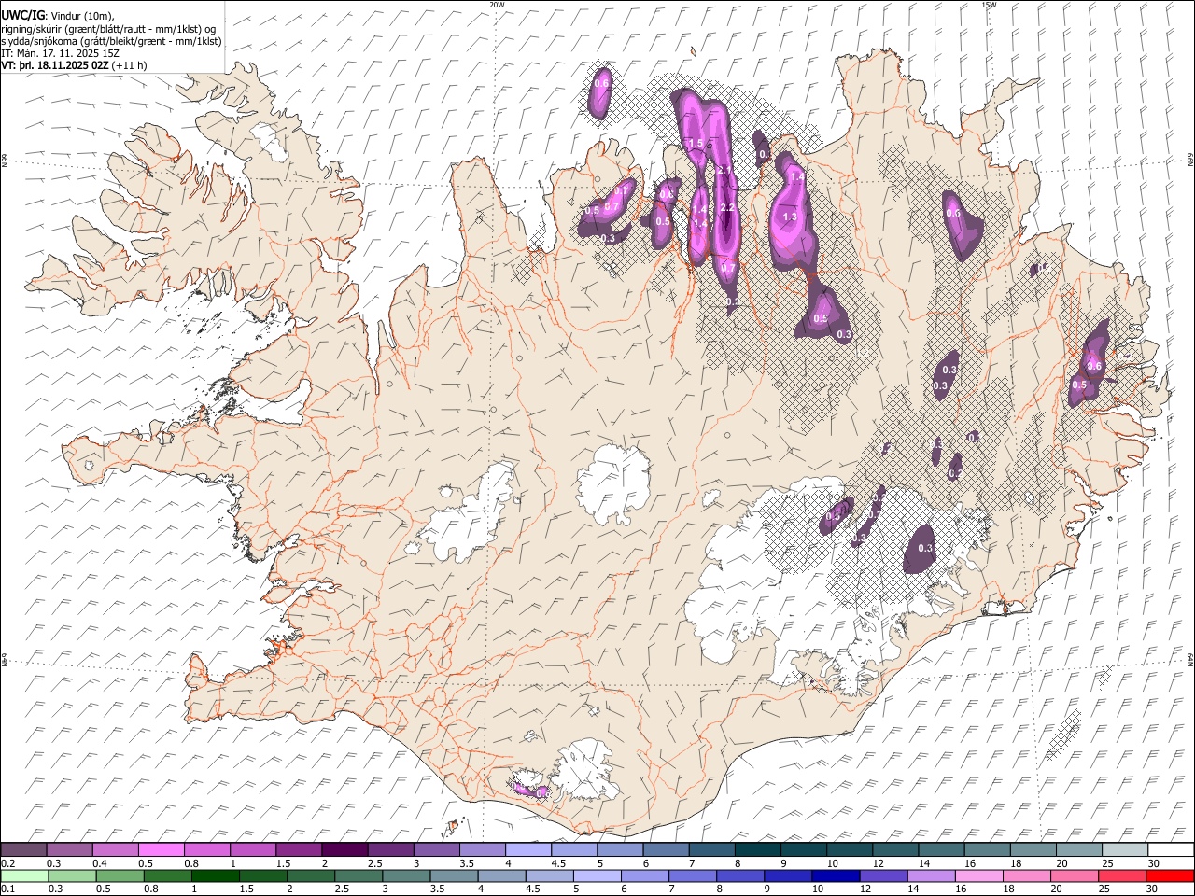Screen dimensions: 1195x896
Task: Click the 2.2 snowfall value on the map
Action: click(728, 207)
